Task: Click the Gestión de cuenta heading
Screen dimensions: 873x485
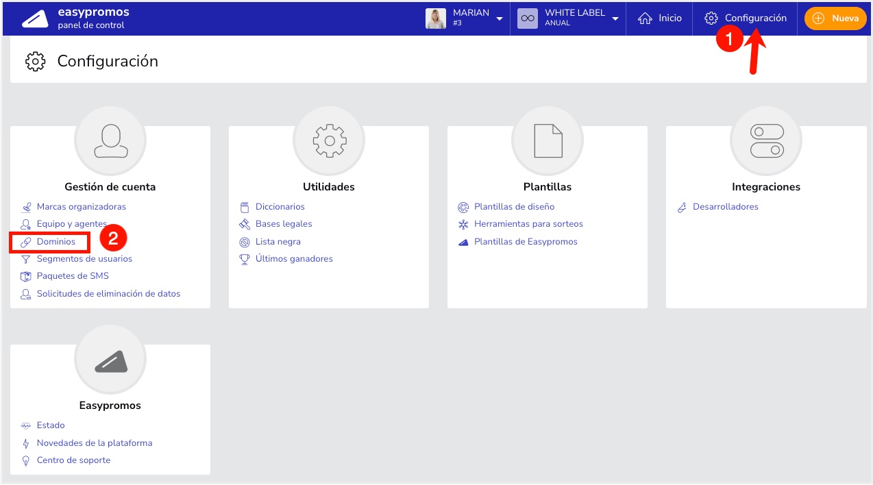Action: click(x=110, y=187)
